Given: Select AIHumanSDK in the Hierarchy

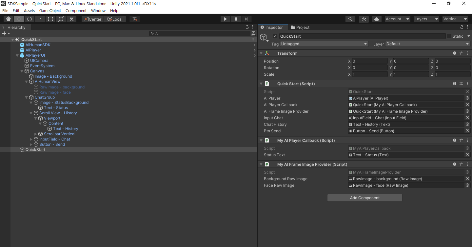Looking at the screenshot, I should tap(38, 45).
